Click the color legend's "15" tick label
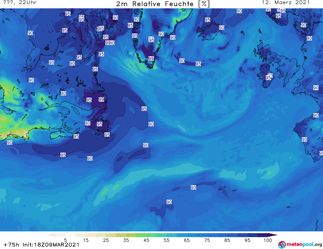The height and width of the screenshot is (249, 323). click(x=85, y=240)
